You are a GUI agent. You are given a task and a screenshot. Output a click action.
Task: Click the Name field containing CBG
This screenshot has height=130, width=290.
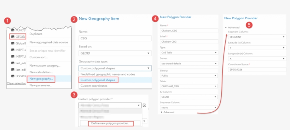(115, 38)
